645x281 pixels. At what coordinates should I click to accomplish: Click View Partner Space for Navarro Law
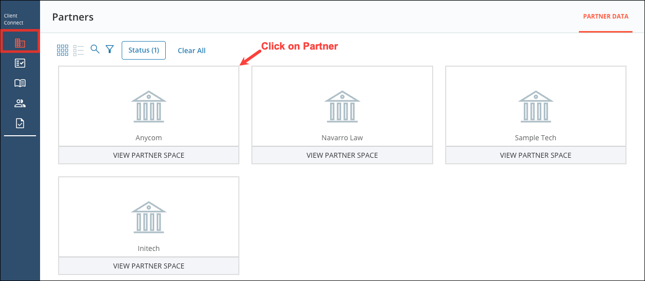click(x=342, y=155)
